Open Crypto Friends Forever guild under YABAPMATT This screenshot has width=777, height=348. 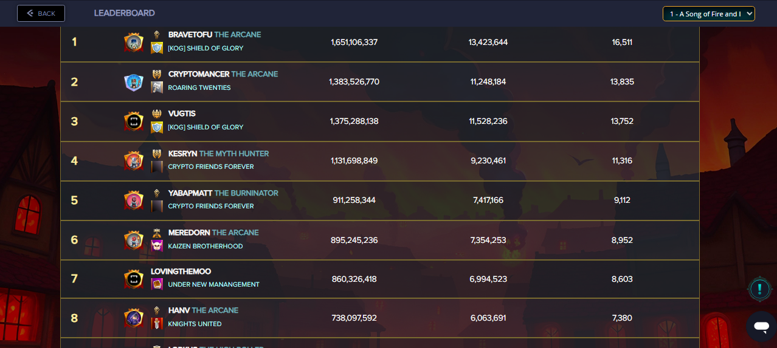pyautogui.click(x=211, y=206)
